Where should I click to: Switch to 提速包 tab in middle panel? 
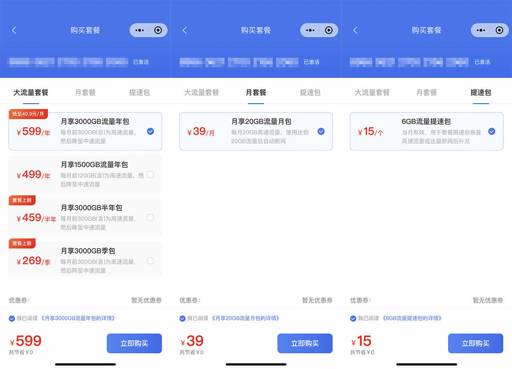tap(310, 92)
